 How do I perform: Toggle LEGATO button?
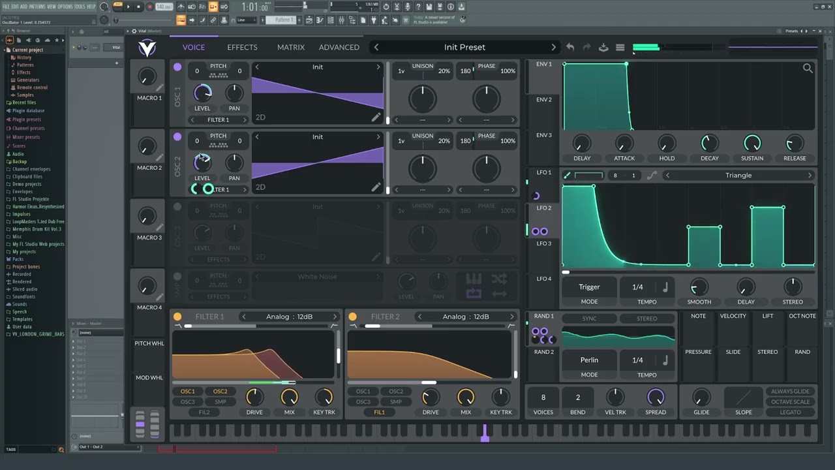tap(790, 412)
